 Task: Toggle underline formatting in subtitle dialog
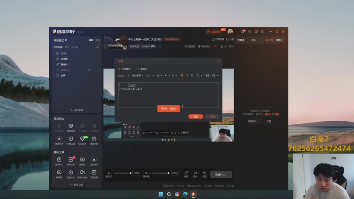[192, 75]
